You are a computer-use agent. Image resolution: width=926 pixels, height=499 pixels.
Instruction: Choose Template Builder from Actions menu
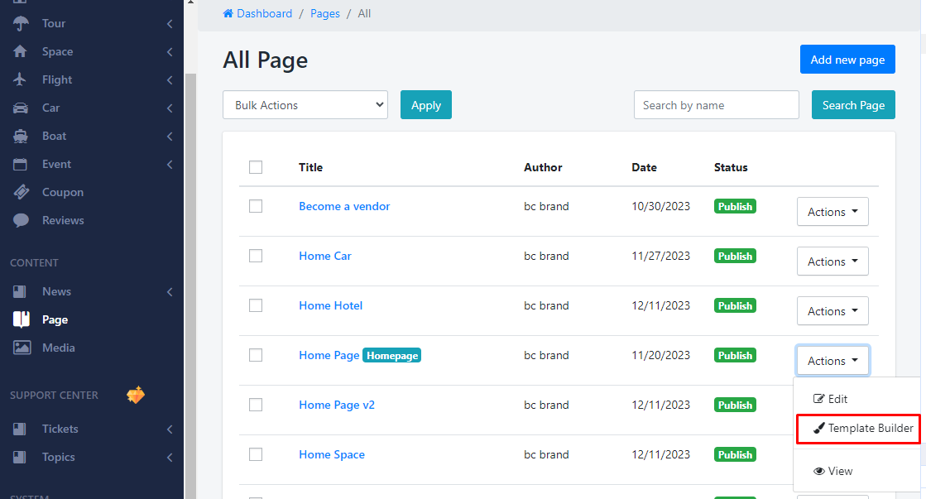[x=863, y=429]
